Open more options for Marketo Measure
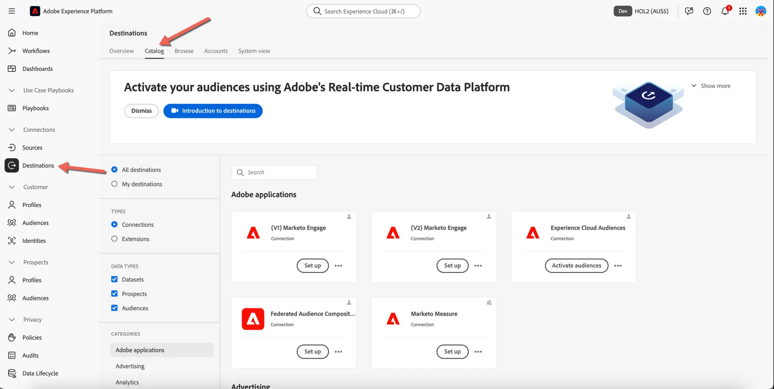 (x=478, y=352)
